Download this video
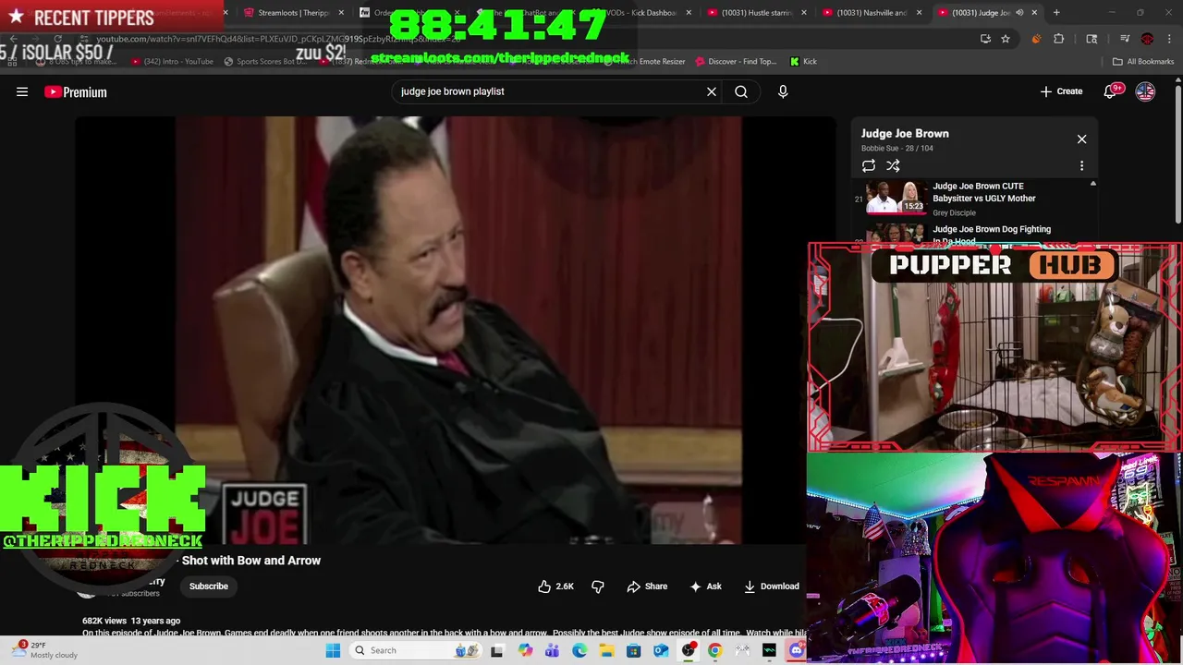This screenshot has width=1183, height=665. [772, 586]
